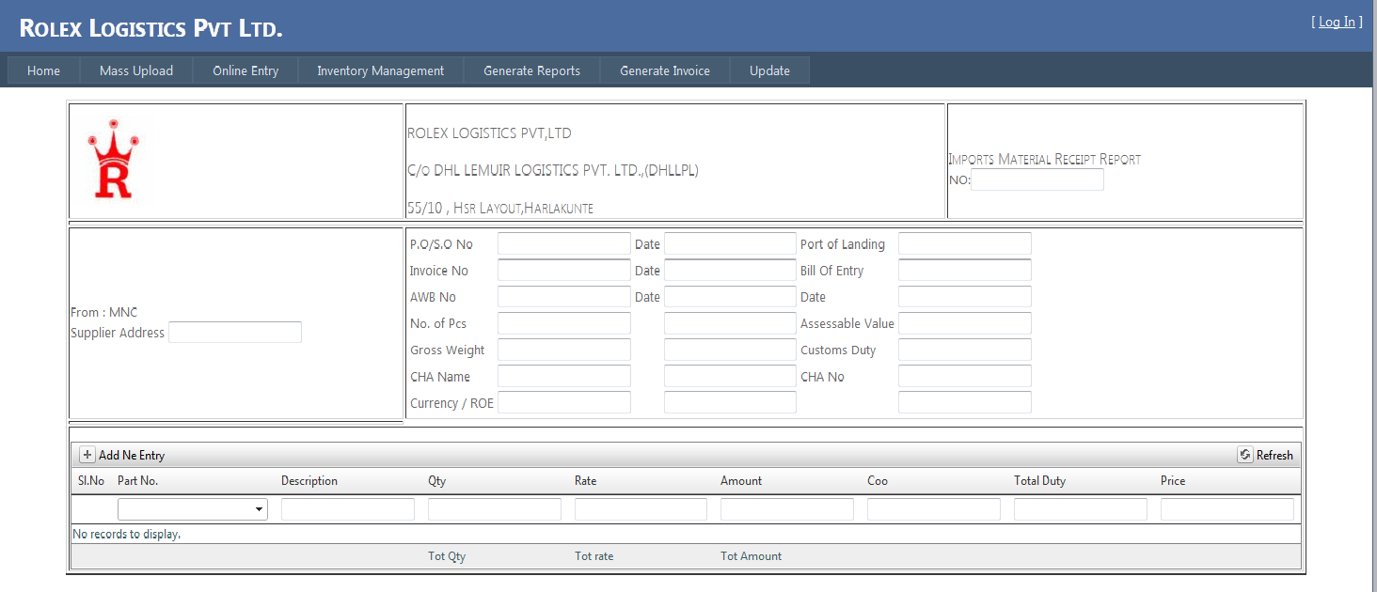The height and width of the screenshot is (592, 1377).
Task: Click the Refresh button label
Action: tap(1274, 455)
